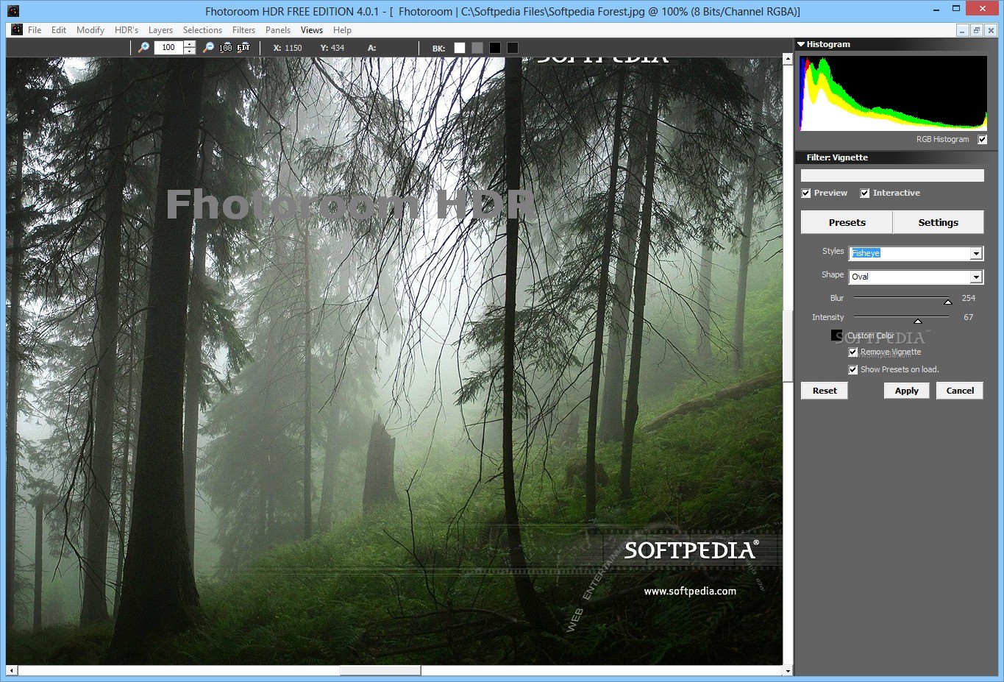Image resolution: width=1004 pixels, height=682 pixels.
Task: Click the Fhotoroom application icon in menu bar
Action: [x=18, y=29]
